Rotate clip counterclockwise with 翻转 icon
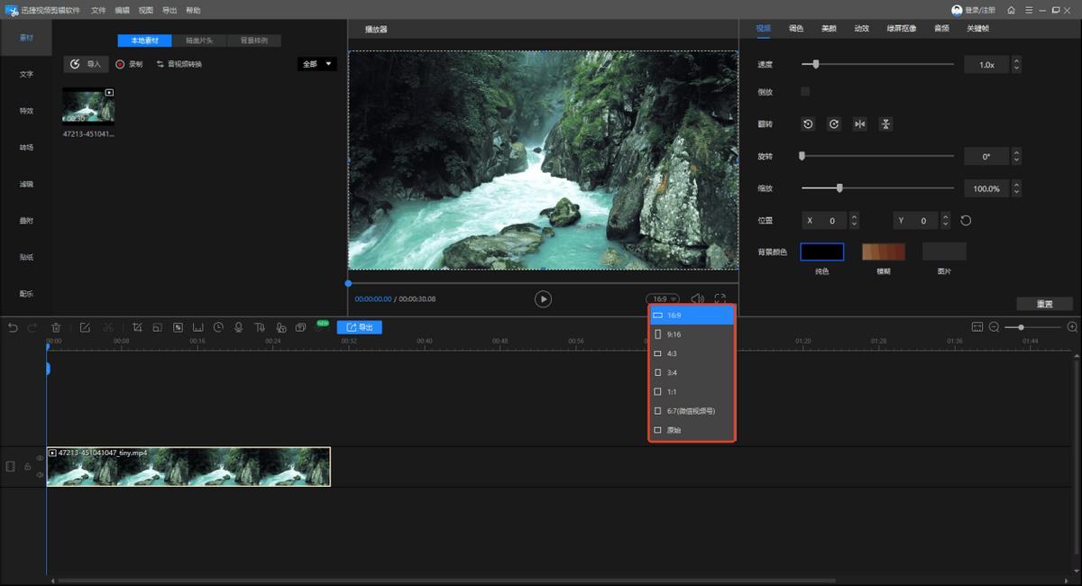This screenshot has width=1082, height=586. point(809,124)
